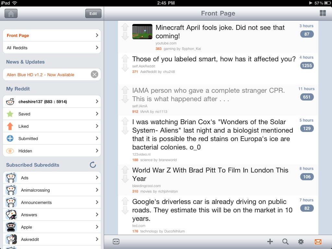The image size is (332, 249).
Task: Tap the Ads subreddit alien icon
Action: tap(11, 178)
